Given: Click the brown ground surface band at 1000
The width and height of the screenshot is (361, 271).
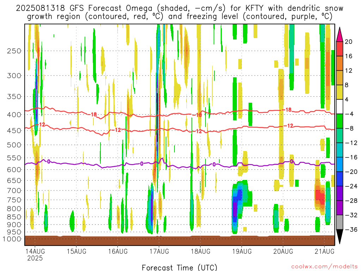Looking at the screenshot, I should [x=179, y=241].
